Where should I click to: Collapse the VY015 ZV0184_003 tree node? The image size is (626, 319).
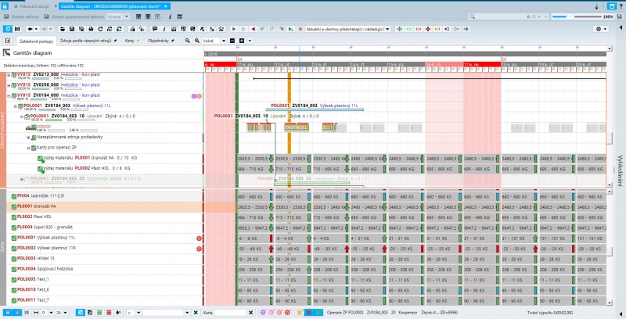tap(9, 95)
